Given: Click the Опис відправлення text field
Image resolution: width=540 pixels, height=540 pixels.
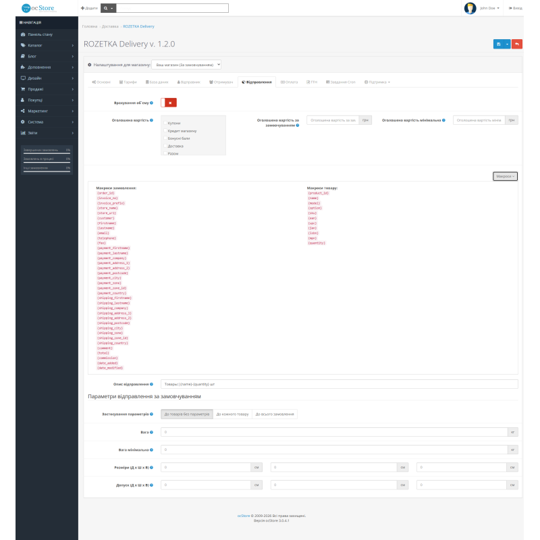Looking at the screenshot, I should click(x=340, y=384).
